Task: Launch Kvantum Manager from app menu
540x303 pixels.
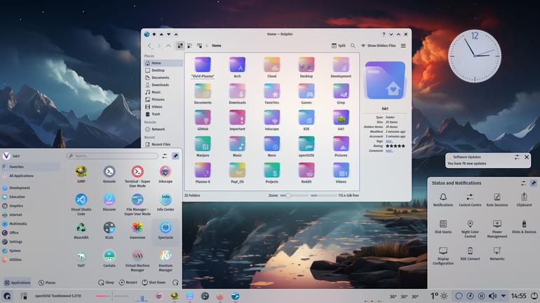Action: tap(166, 261)
